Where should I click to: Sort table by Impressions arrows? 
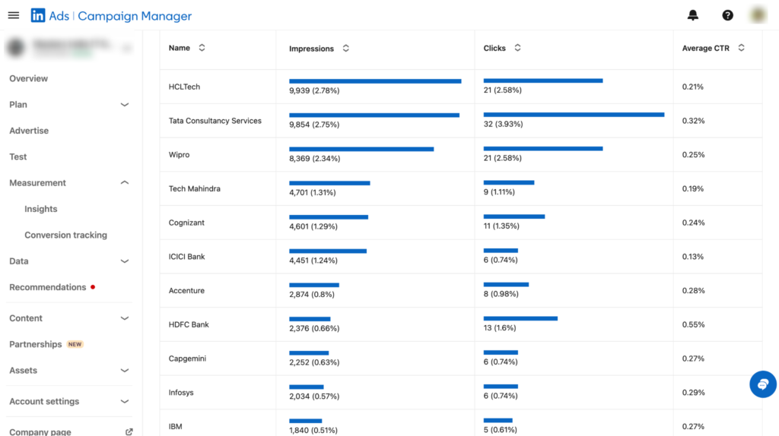click(346, 48)
